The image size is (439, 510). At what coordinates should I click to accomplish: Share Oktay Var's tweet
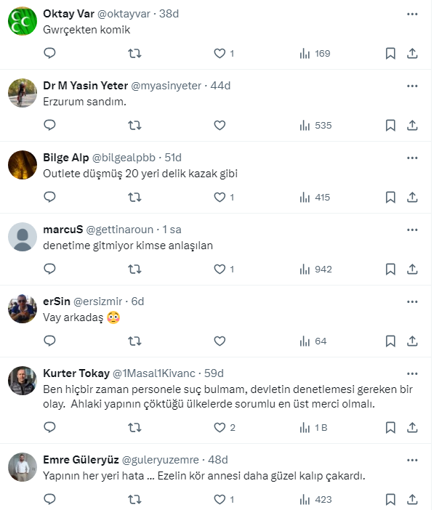click(x=411, y=53)
